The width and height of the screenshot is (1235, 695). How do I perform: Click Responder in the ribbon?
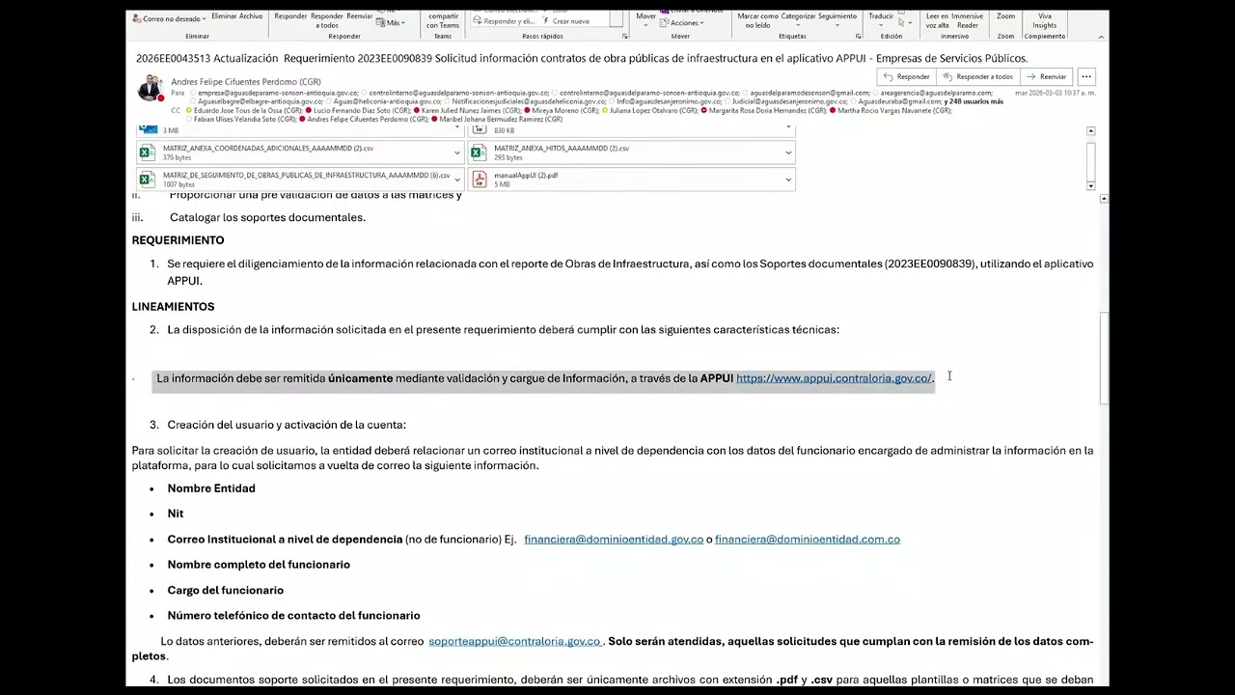point(290,16)
